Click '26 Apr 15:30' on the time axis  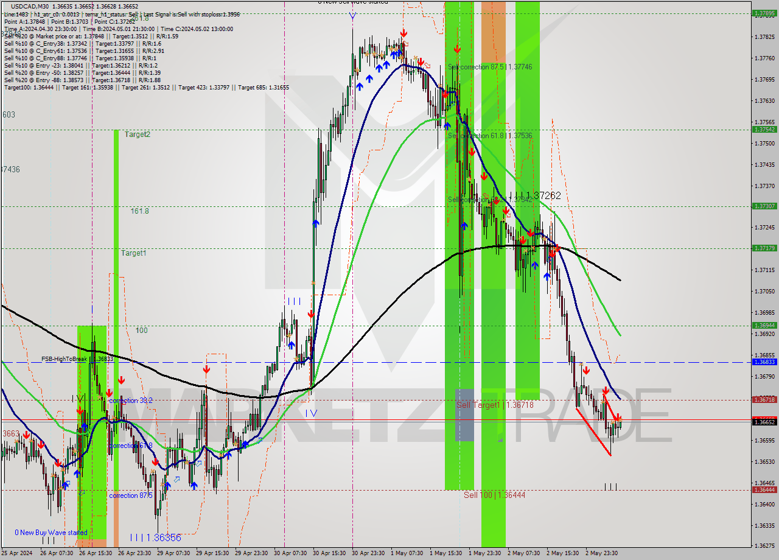pos(95,553)
